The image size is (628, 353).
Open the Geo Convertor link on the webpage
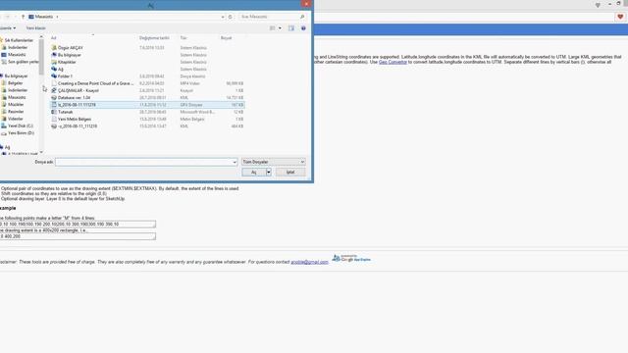pyautogui.click(x=392, y=62)
